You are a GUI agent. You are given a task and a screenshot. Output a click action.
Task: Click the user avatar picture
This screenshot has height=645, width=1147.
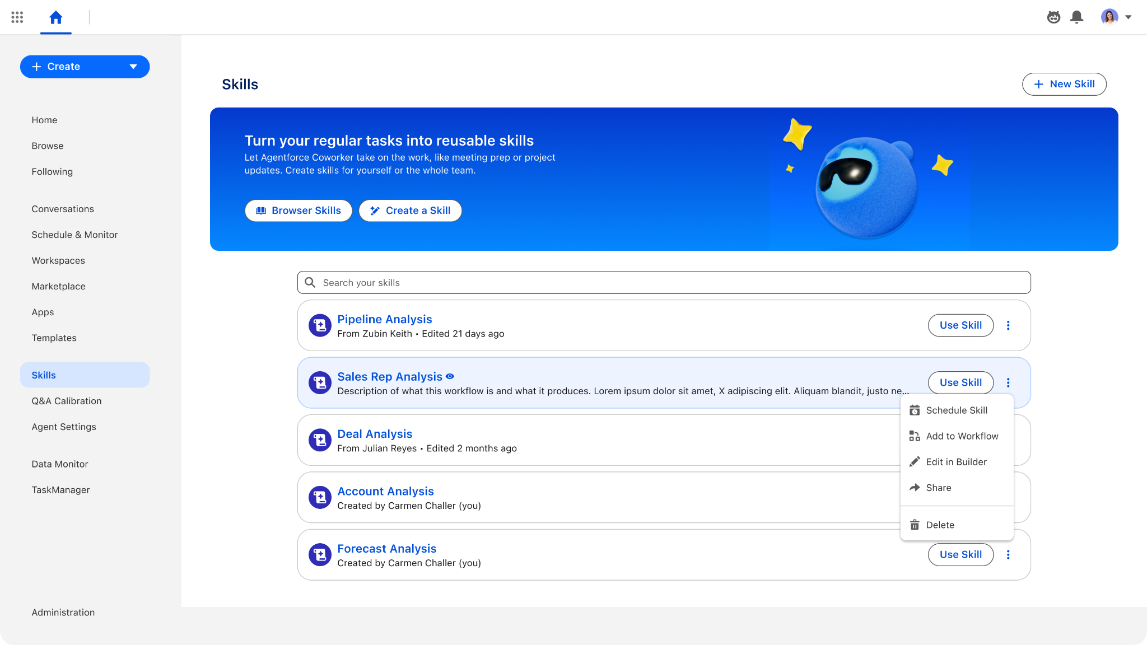click(x=1109, y=17)
